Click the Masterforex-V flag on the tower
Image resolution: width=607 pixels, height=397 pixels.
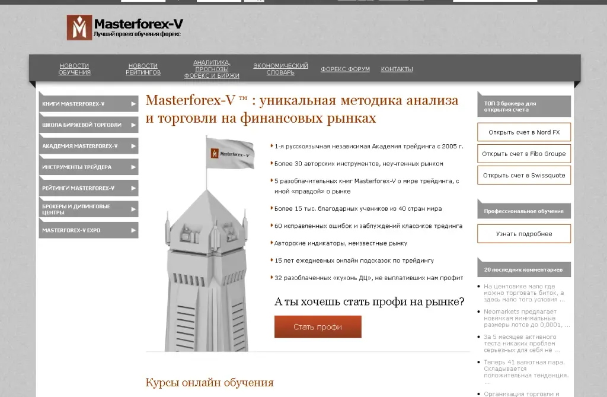click(x=230, y=154)
